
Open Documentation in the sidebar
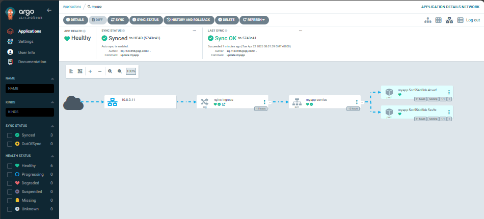32,62
